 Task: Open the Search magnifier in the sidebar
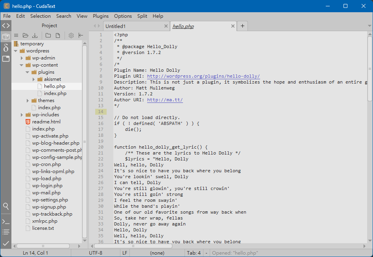pos(6,206)
